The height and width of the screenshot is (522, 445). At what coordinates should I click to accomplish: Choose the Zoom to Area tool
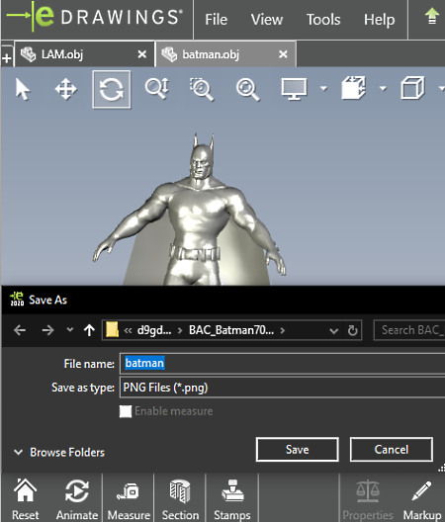tap(201, 89)
